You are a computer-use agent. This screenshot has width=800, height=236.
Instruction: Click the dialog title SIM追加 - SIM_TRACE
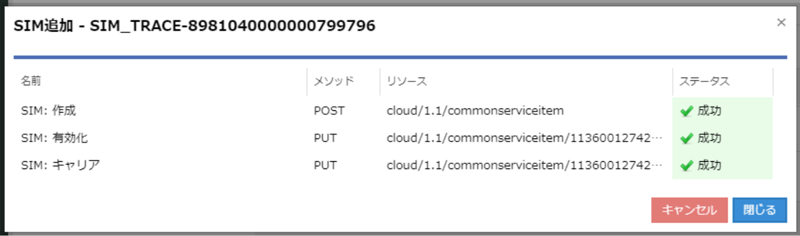194,26
